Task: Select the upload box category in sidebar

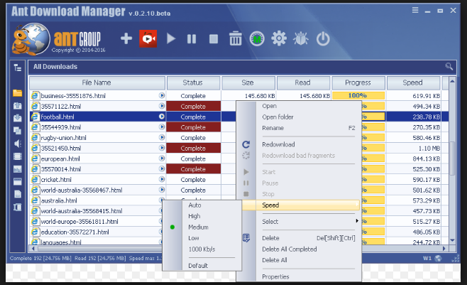Action: [x=17, y=105]
